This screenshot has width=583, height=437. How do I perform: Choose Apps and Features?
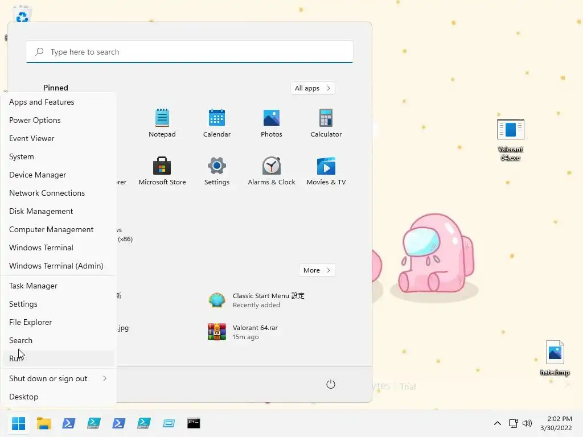pyautogui.click(x=59, y=102)
